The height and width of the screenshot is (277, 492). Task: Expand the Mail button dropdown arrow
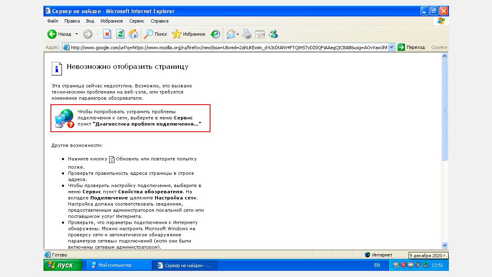click(238, 34)
